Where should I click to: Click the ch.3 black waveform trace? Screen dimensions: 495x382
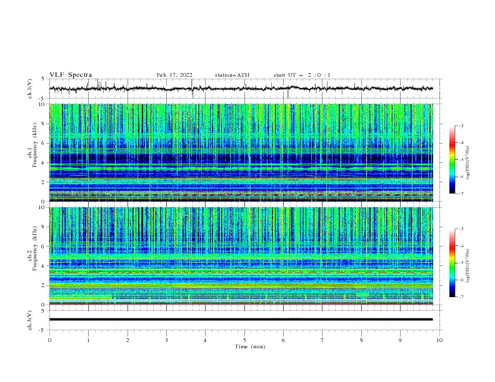pos(241,320)
